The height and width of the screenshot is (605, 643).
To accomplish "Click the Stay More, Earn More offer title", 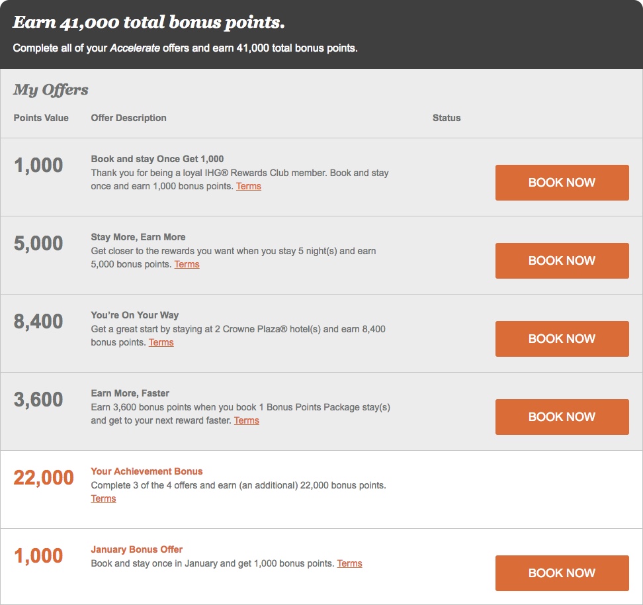I will pos(138,237).
